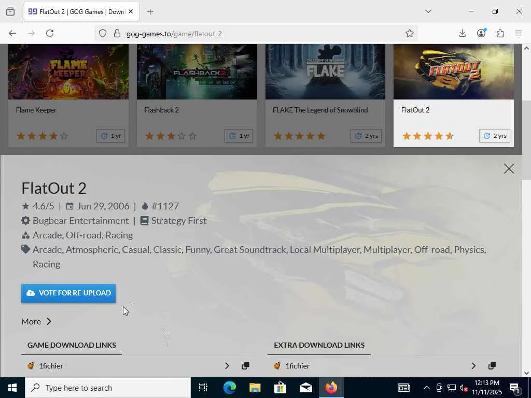531x398 pixels.
Task: Click the Bugbear Entertainment developer link
Action: 80,221
